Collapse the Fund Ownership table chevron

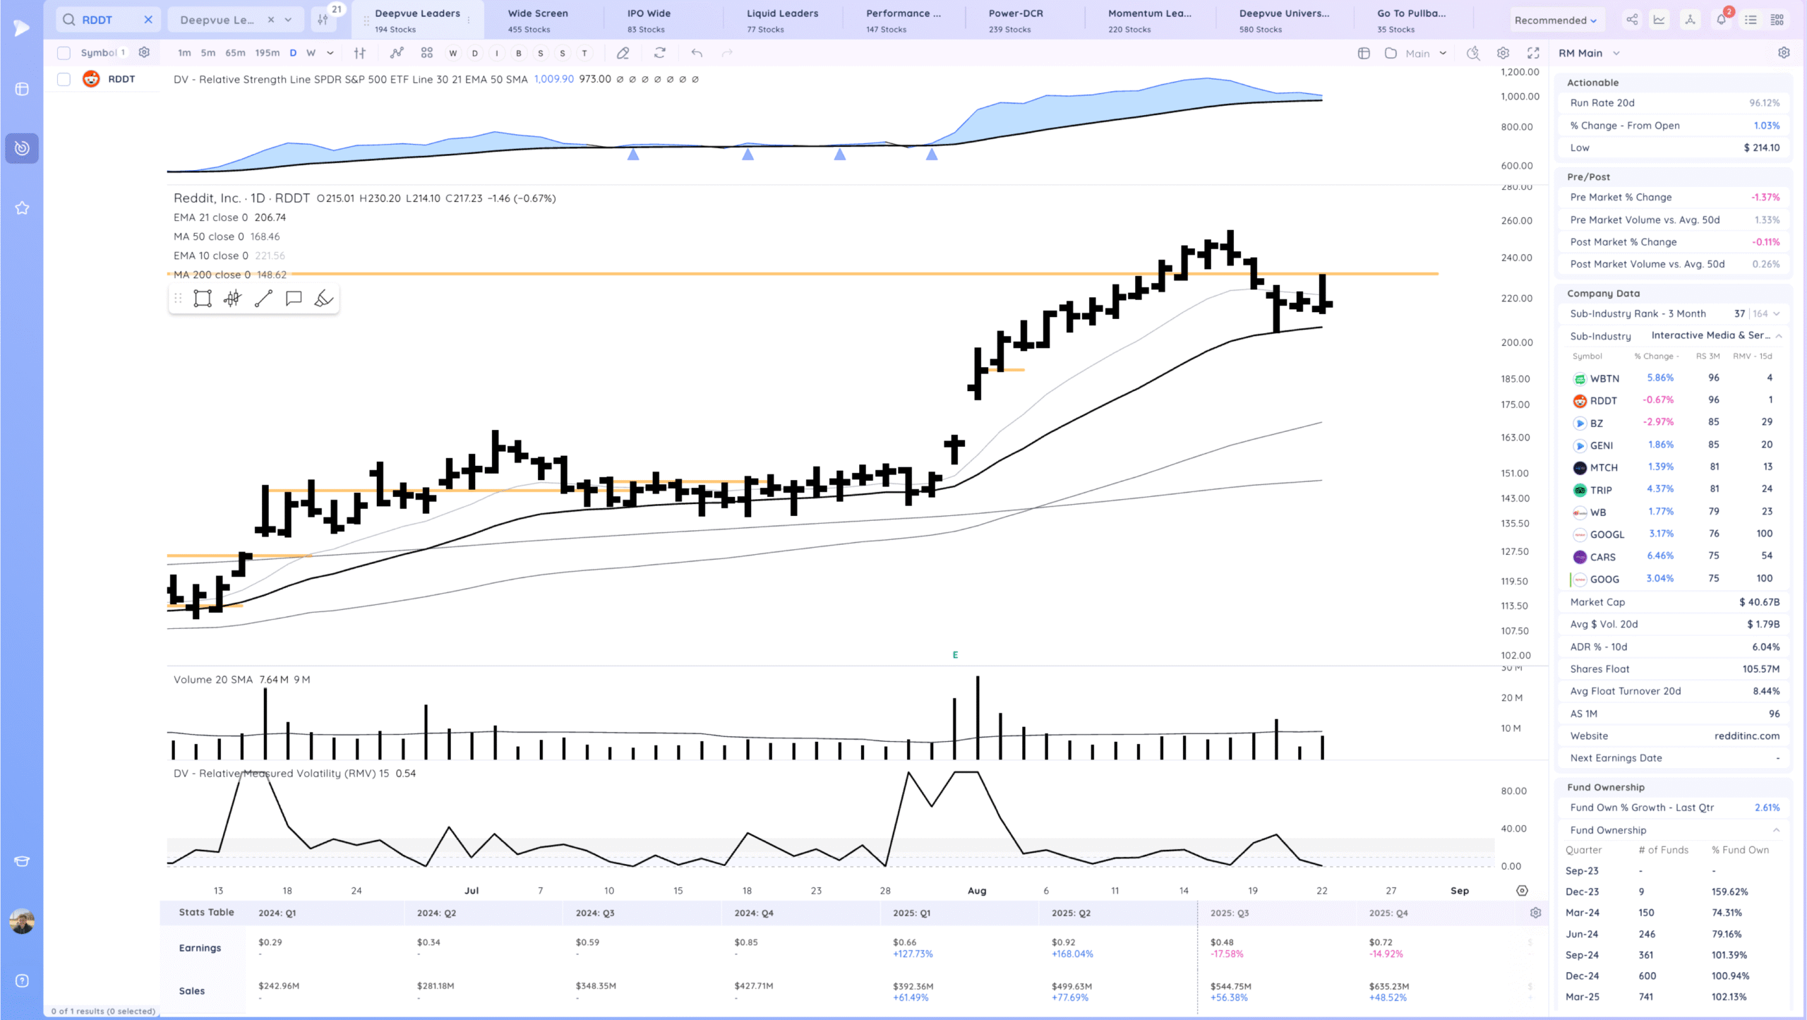click(1777, 830)
